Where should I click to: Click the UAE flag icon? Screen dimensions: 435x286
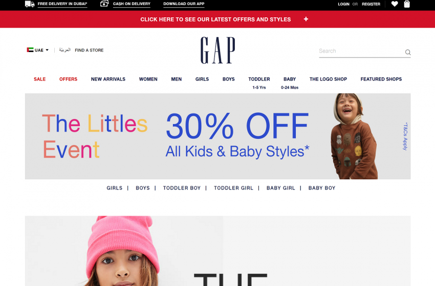pyautogui.click(x=30, y=50)
